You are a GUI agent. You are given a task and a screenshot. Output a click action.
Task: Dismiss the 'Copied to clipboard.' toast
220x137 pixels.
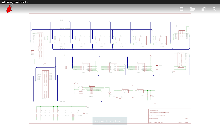(x=110, y=121)
